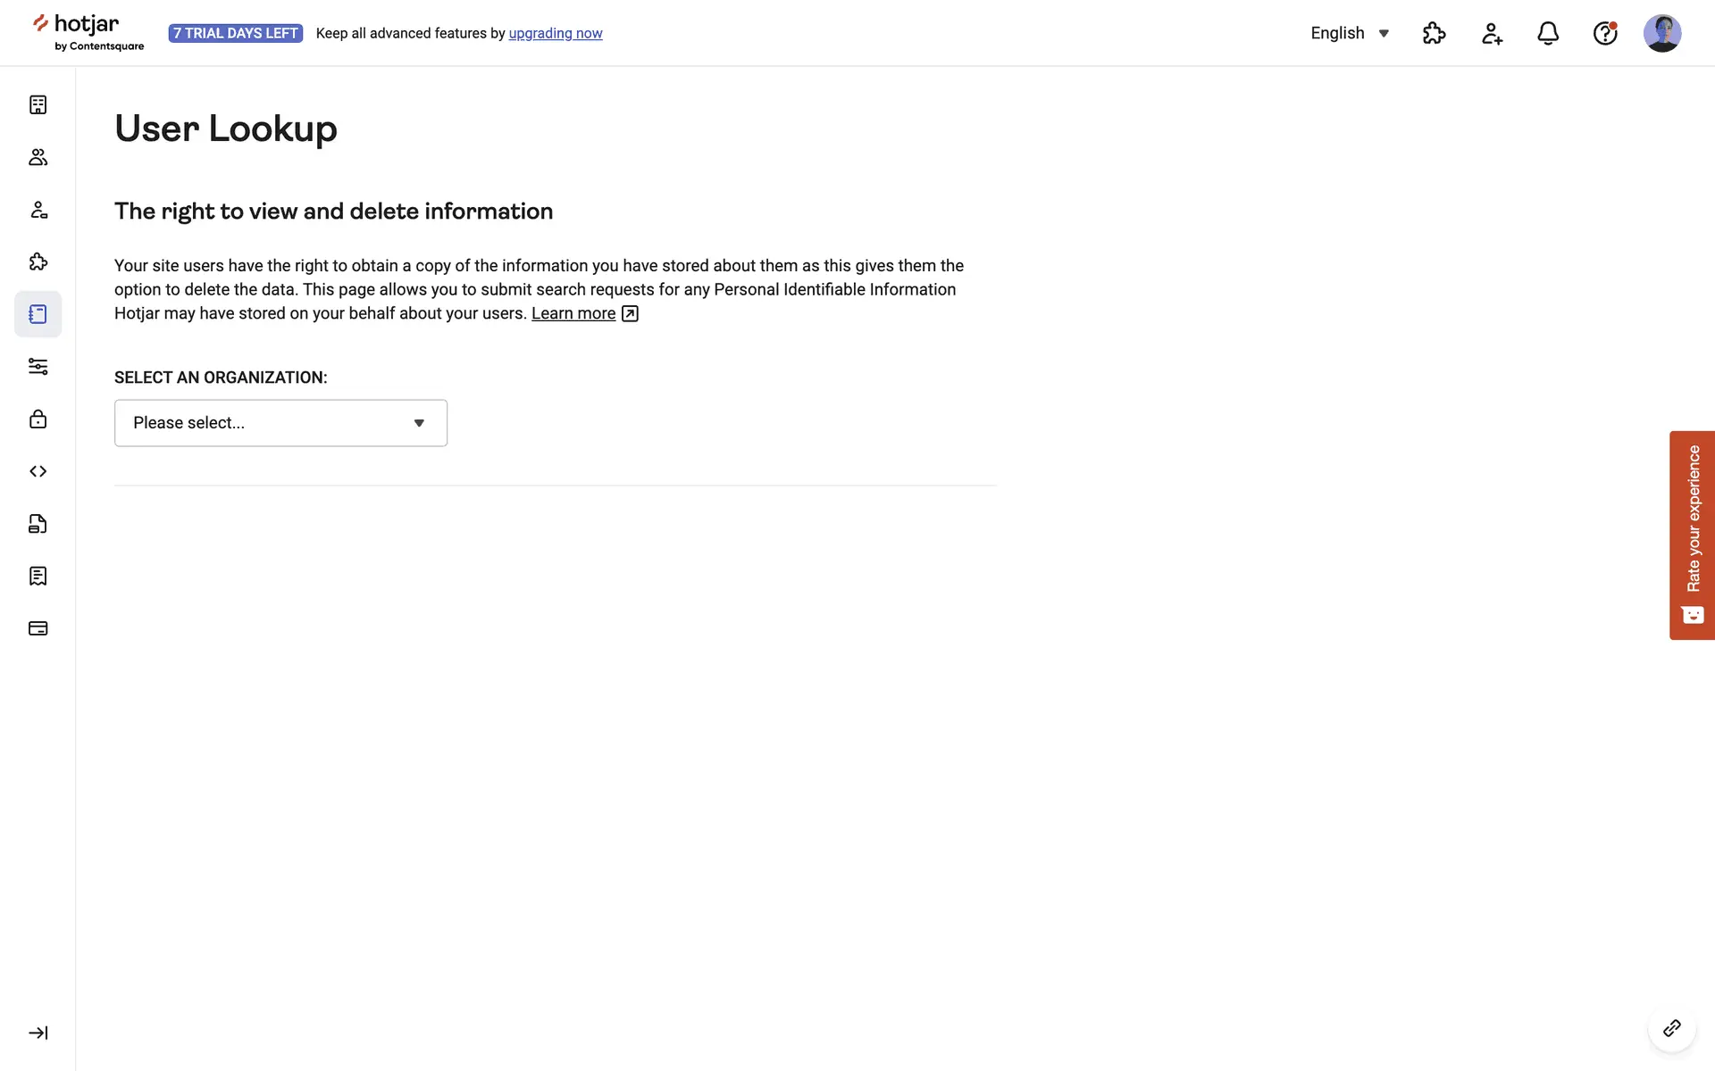
Task: Click the invite user icon in header
Action: point(1491,34)
